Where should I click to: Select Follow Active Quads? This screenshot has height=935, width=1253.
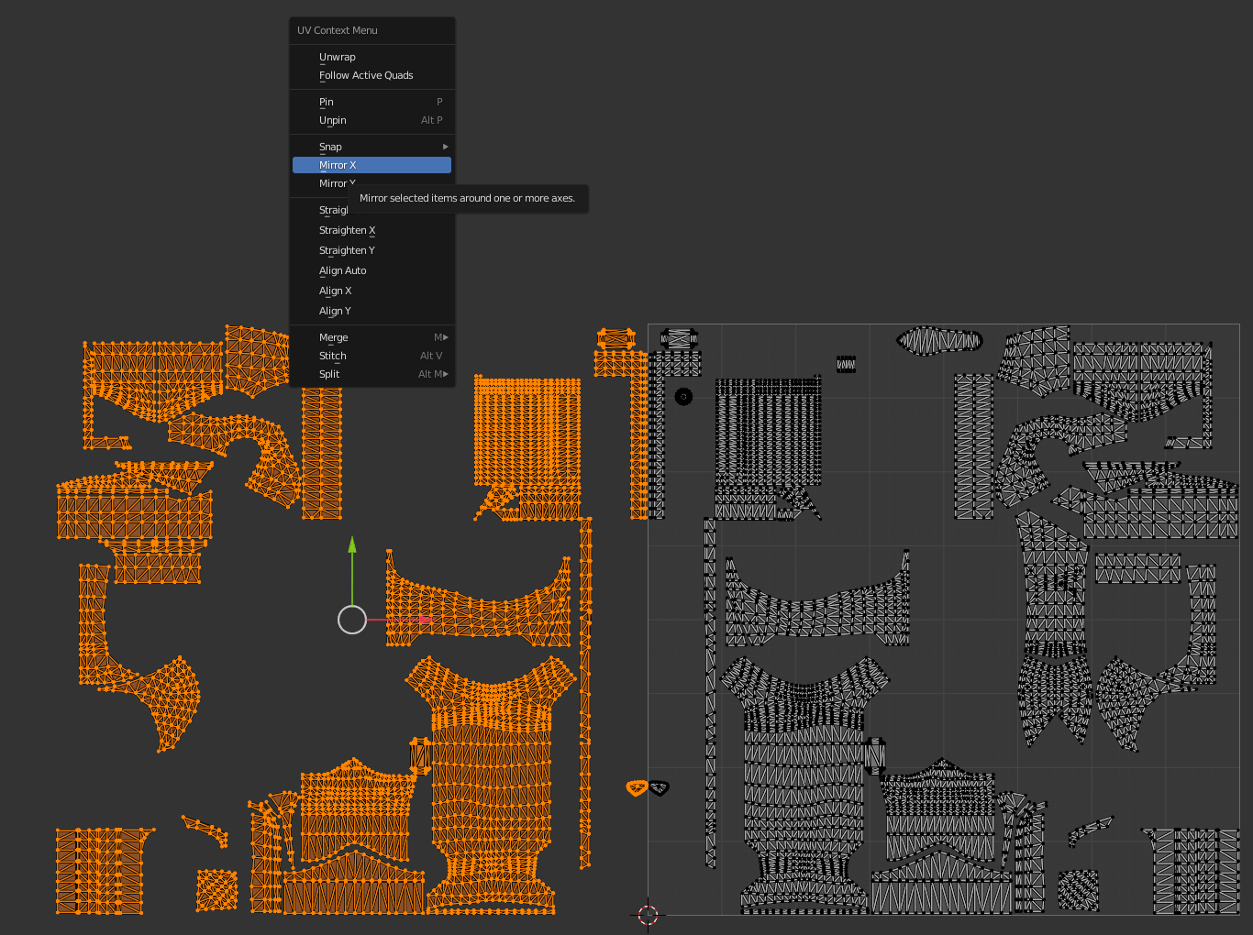371,75
